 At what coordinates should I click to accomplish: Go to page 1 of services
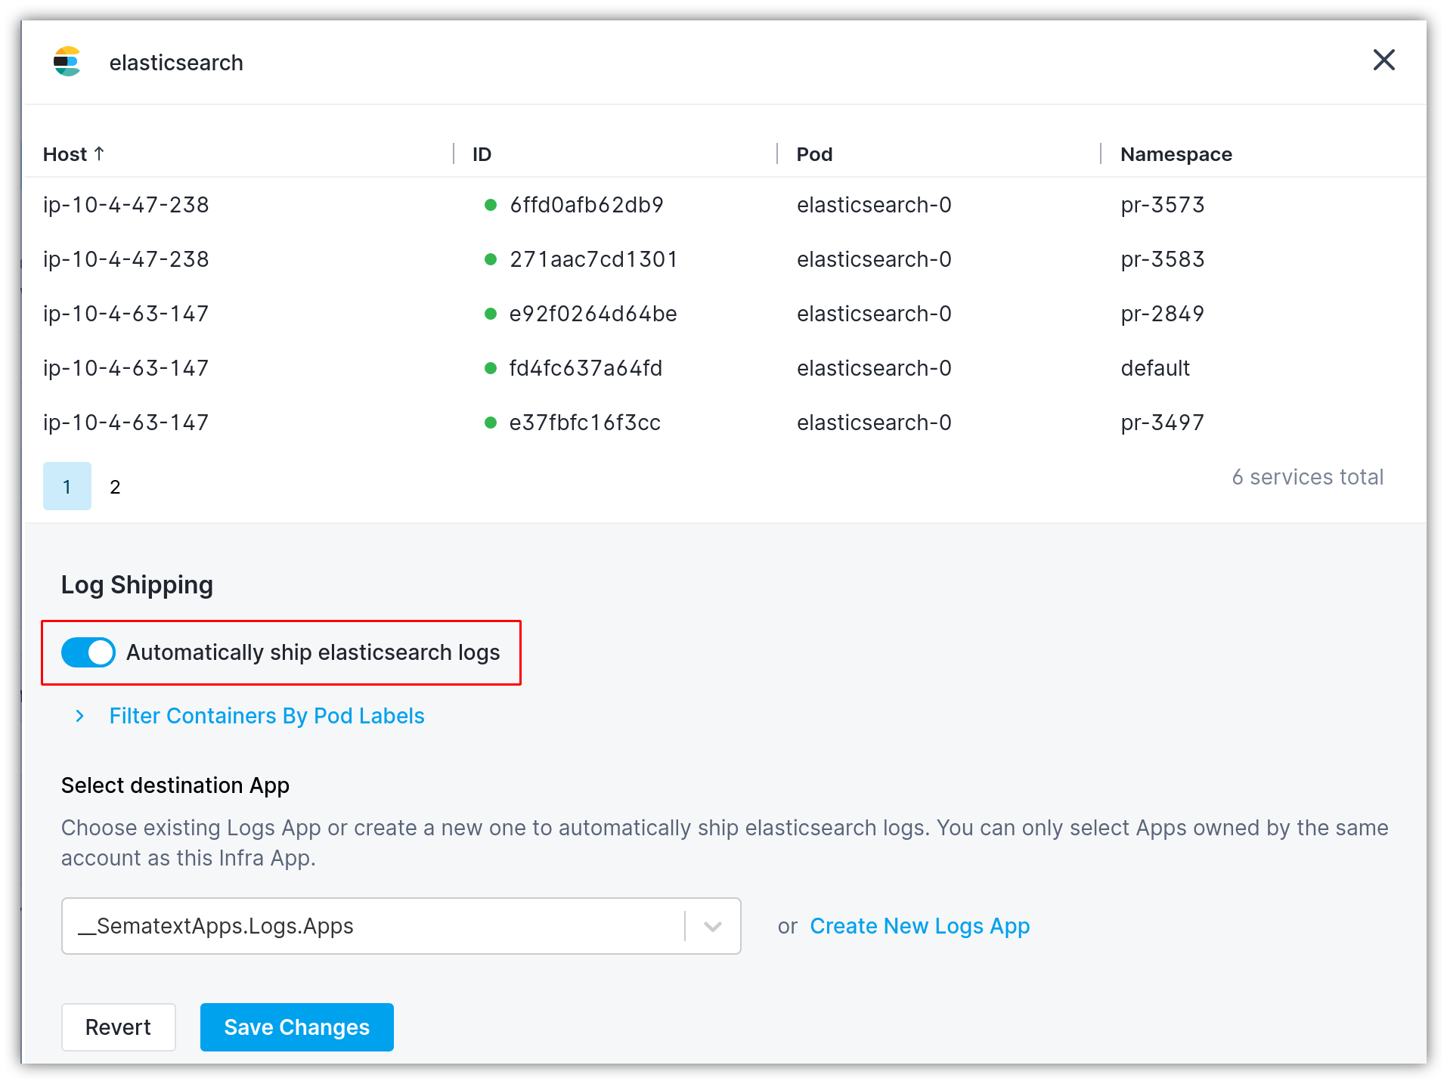[x=67, y=486]
